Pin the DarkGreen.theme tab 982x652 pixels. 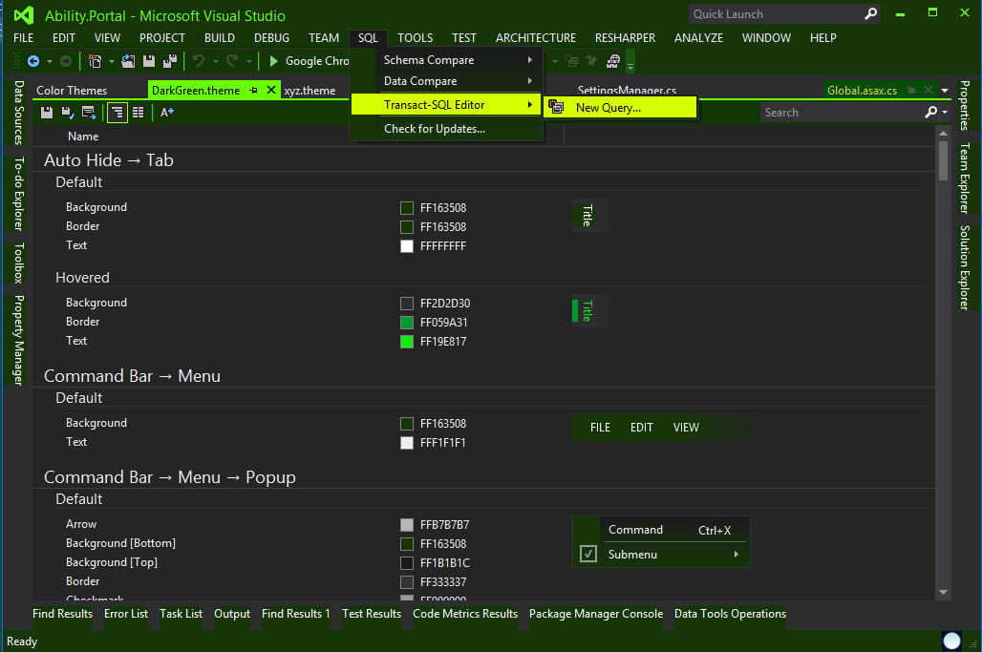click(254, 90)
